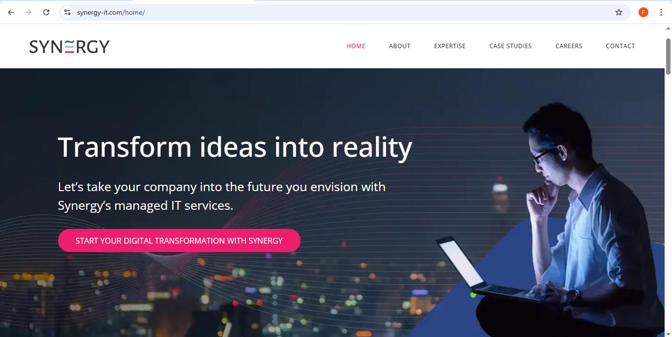Visit the CAREERS page
This screenshot has width=672, height=337.
569,46
